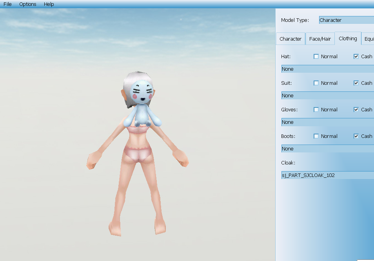The image size is (374, 261).
Task: Toggle the Suit Cash checkbox
Action: (356, 83)
